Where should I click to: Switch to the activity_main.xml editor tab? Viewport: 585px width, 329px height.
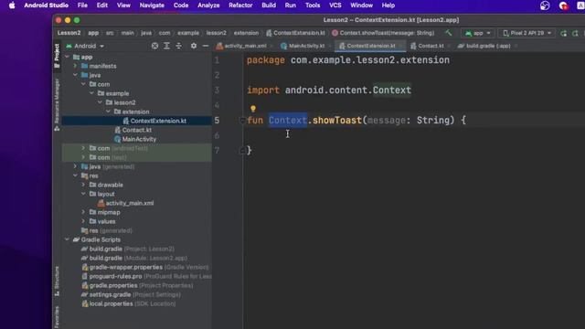pos(245,46)
